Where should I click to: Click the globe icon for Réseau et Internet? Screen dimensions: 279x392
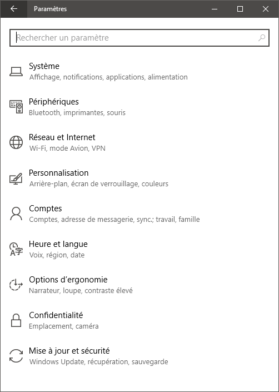coord(16,142)
